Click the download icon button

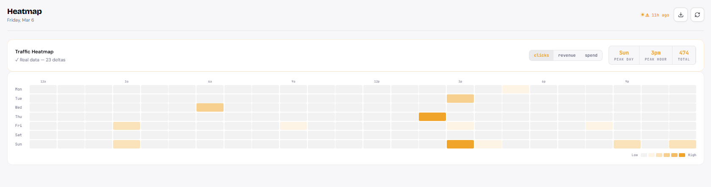(x=681, y=15)
